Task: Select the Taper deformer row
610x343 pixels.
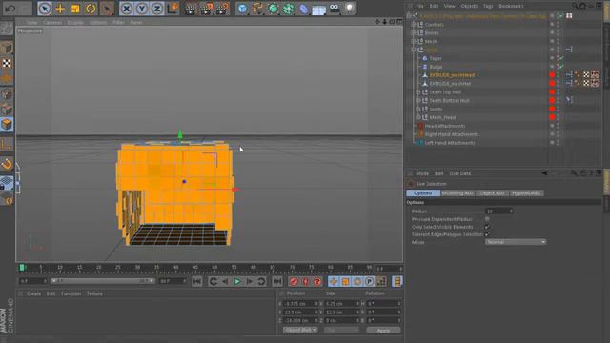Action: 436,58
